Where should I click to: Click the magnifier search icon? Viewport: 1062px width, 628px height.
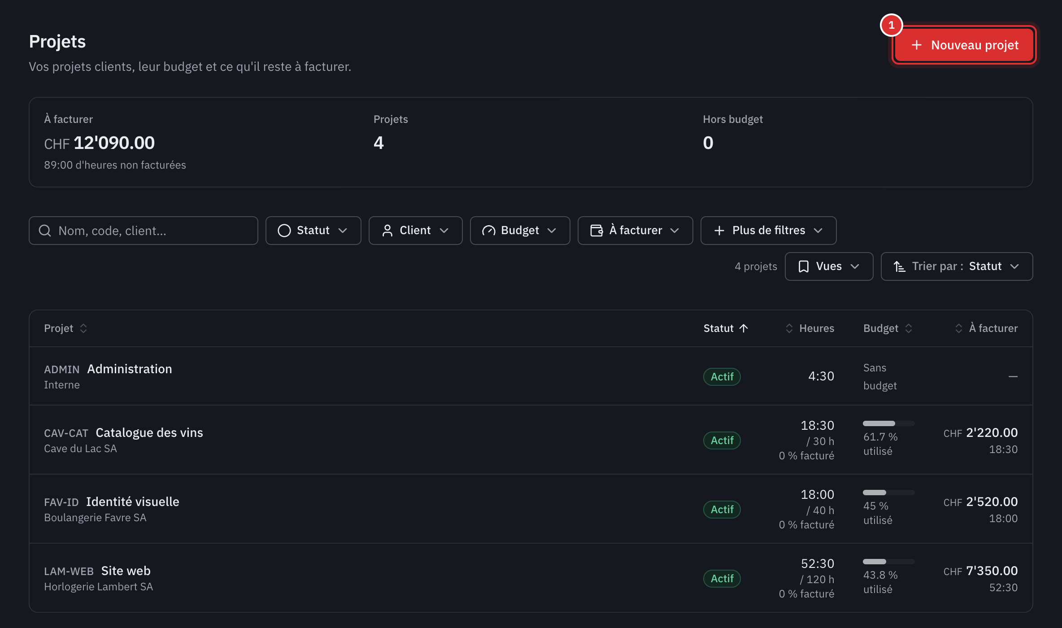point(45,231)
